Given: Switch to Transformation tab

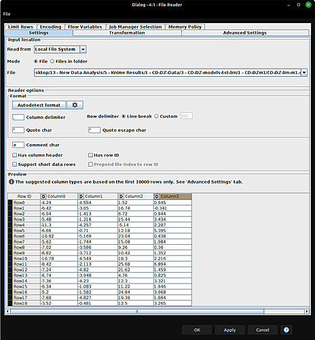Looking at the screenshot, I should click(127, 33).
